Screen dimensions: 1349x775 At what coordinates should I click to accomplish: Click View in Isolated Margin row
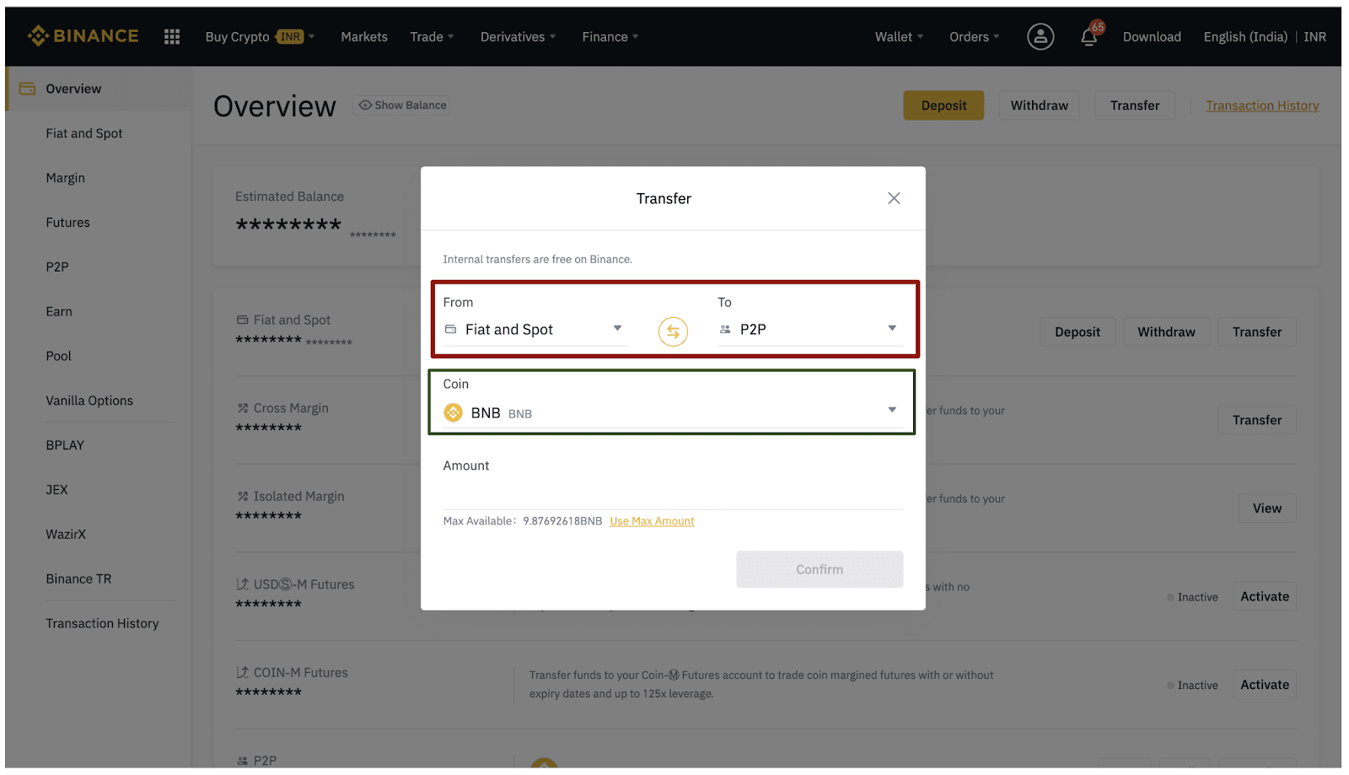tap(1267, 509)
